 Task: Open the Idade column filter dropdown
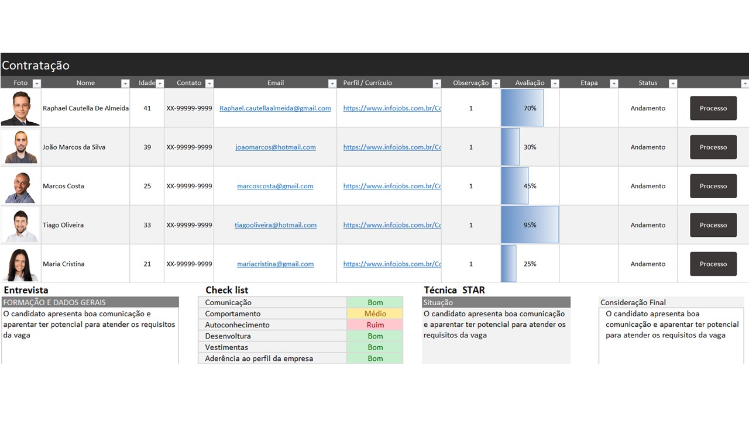click(160, 84)
